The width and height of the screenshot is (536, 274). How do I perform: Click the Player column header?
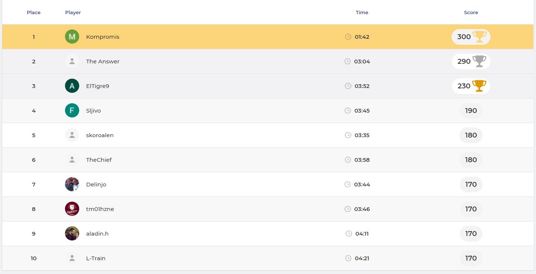click(x=73, y=12)
